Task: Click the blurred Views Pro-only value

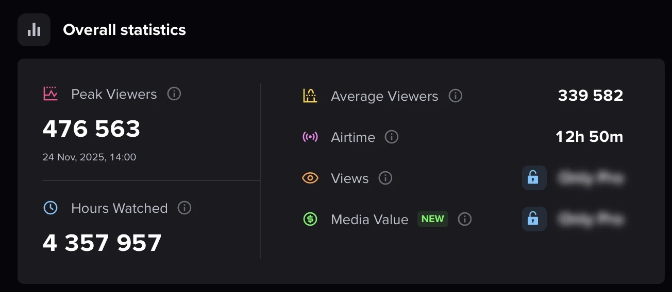Action: (591, 178)
